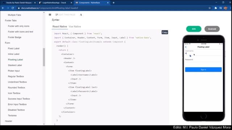Open 'Multiple Fabs' in sidebar
232x130 pixels.
(x=14, y=15)
